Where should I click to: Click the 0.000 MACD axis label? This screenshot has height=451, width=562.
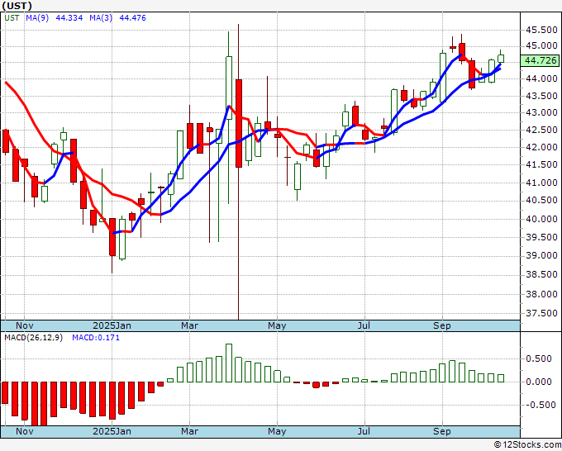coord(539,382)
